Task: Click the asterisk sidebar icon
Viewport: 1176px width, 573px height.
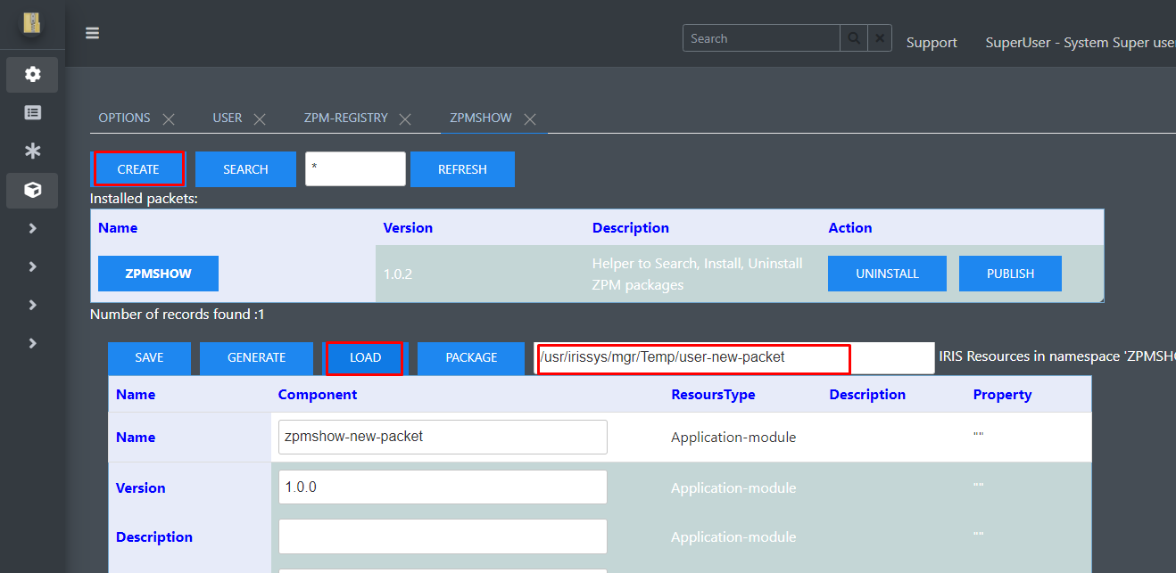Action: point(32,151)
